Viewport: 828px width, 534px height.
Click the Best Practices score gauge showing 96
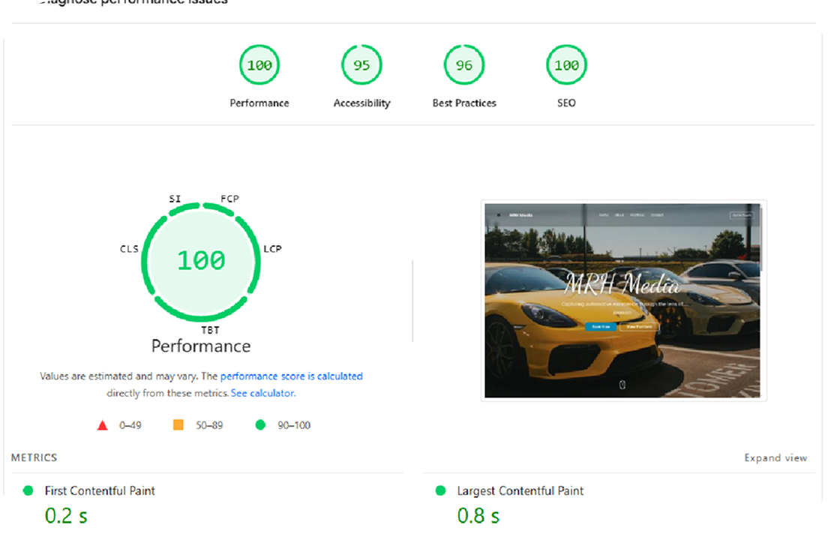coord(463,64)
